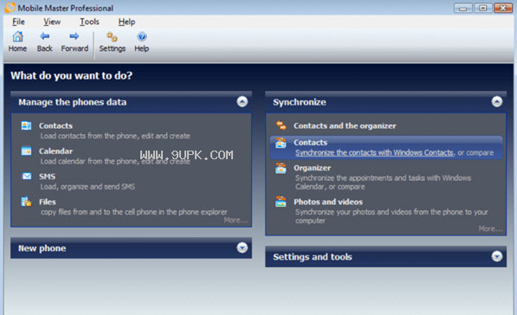
Task: Click More... in the Synchronize panel
Action: (490, 228)
